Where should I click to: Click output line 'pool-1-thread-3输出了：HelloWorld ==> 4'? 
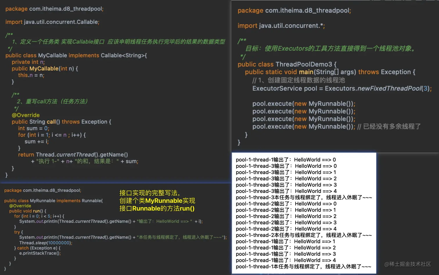[286, 191]
